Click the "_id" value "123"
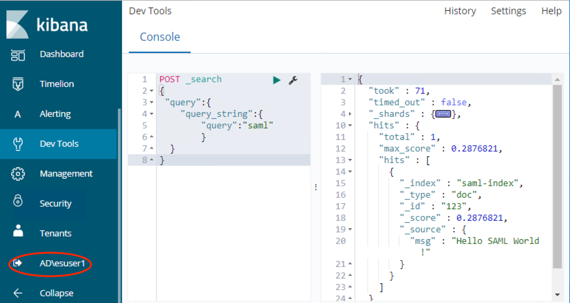Image resolution: width=570 pixels, height=303 pixels. [x=454, y=207]
